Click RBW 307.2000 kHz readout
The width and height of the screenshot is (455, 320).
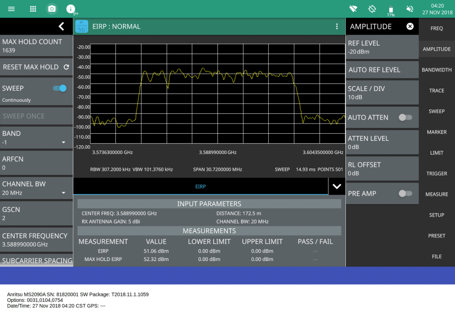click(x=110, y=169)
